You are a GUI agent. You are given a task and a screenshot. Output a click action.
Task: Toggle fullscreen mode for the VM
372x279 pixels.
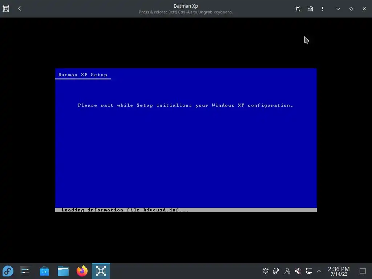pos(298,9)
